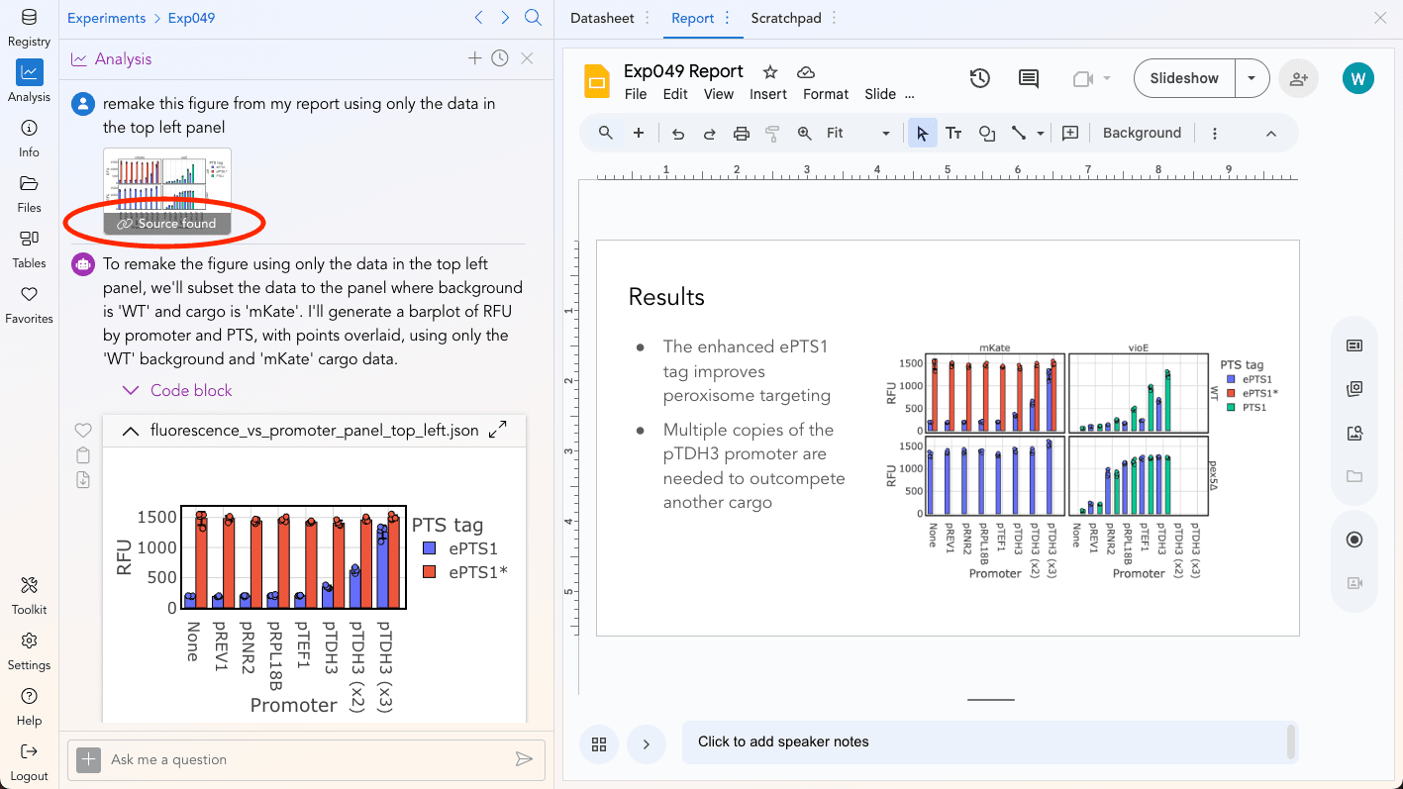Click the ePTS1* red legend swatch
This screenshot has width=1403, height=789.
pos(429,571)
